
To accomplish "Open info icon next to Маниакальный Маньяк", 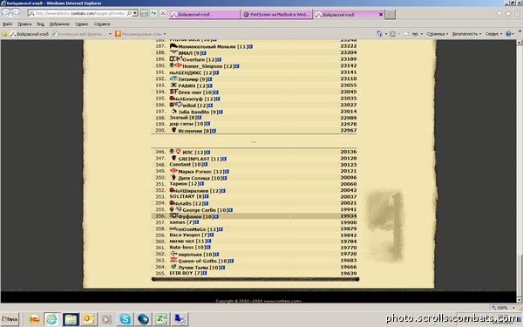I will (250, 47).
